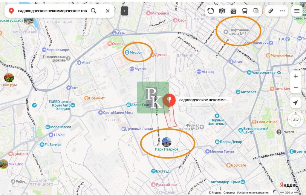
Task: Toggle street panoramas layer
Action: (x=222, y=11)
